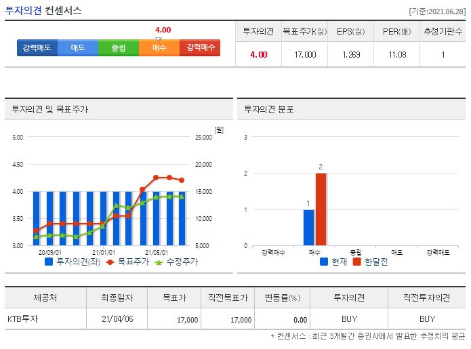Click the 투자의견 및 목표주가 chart title
The height and width of the screenshot is (349, 471).
[50, 109]
